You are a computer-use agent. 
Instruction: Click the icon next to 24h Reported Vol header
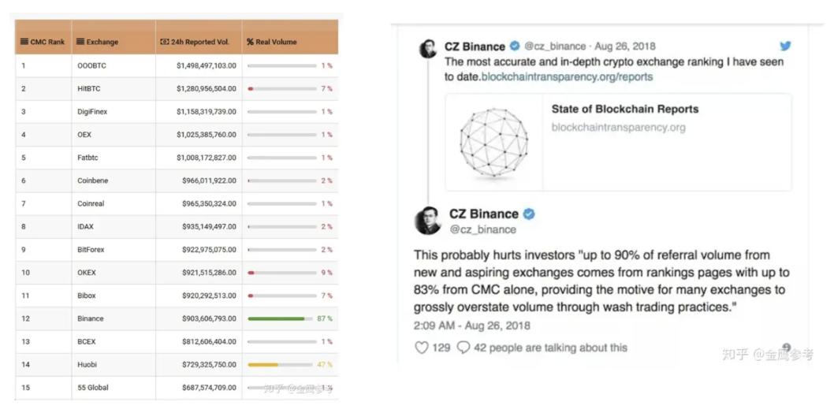164,42
